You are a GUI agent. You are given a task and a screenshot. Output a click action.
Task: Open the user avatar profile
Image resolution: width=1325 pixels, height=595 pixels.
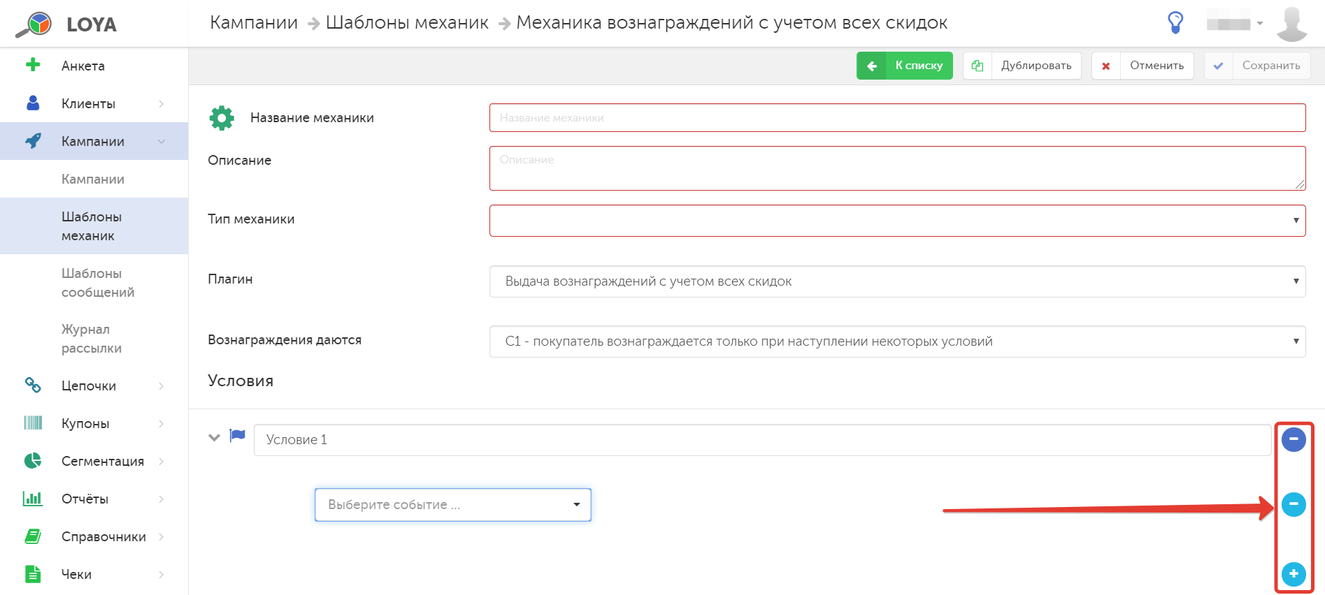pyautogui.click(x=1291, y=24)
